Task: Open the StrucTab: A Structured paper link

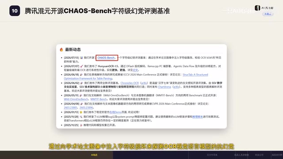Action: [x=195, y=75]
